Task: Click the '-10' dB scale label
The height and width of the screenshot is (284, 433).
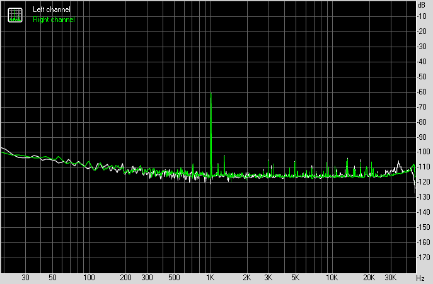Action: click(422, 16)
